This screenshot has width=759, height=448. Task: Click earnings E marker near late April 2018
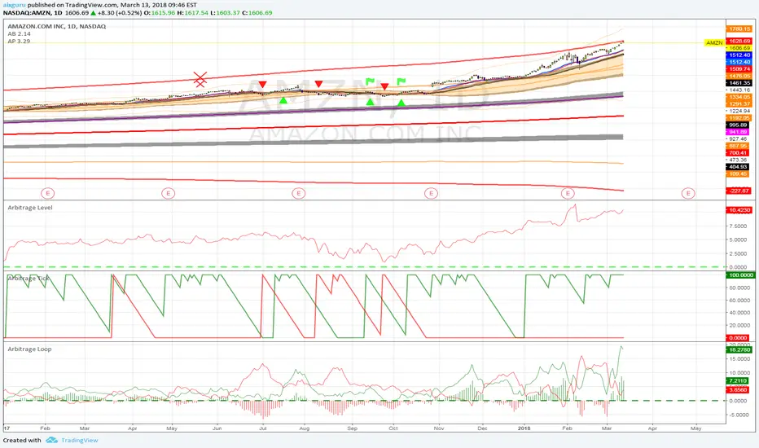click(x=688, y=193)
